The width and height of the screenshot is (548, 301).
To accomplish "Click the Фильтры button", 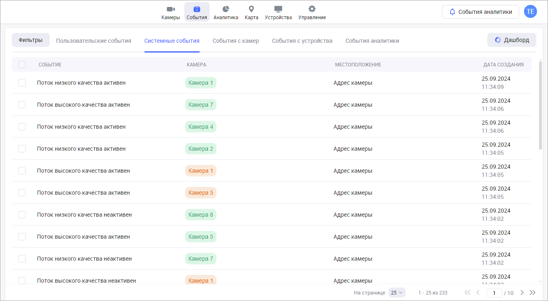I will [31, 40].
